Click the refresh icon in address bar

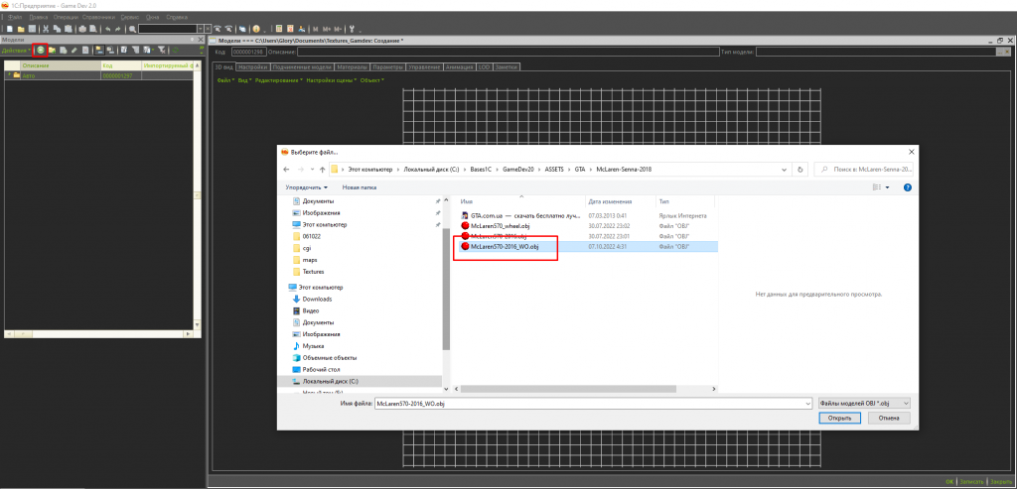click(800, 170)
